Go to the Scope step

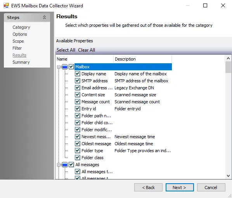click(x=18, y=41)
